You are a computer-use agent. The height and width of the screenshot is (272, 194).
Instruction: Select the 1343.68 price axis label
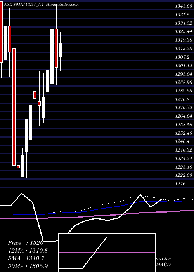click(184, 7)
